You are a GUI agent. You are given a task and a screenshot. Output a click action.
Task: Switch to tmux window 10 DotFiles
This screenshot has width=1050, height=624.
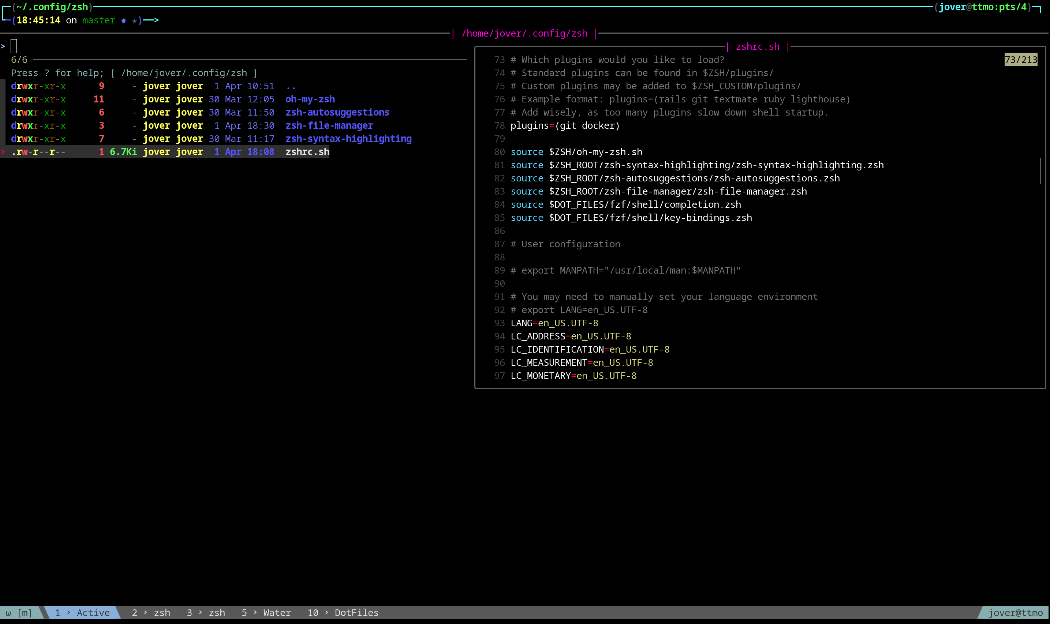point(343,613)
